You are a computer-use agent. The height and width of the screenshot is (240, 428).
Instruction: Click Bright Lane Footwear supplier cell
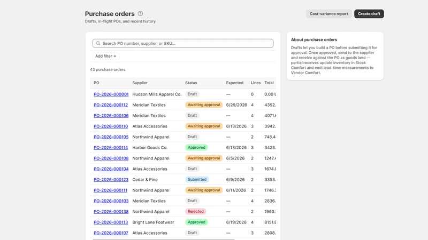coord(153,222)
